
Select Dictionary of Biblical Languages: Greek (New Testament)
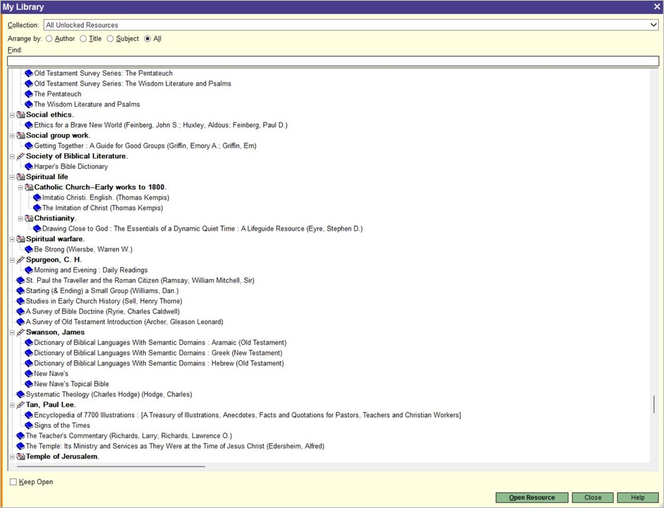point(158,353)
